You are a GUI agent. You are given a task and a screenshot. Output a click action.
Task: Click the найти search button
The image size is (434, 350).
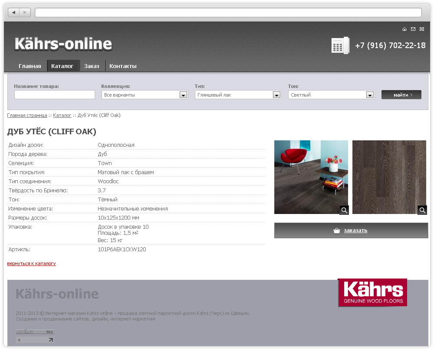tap(401, 95)
